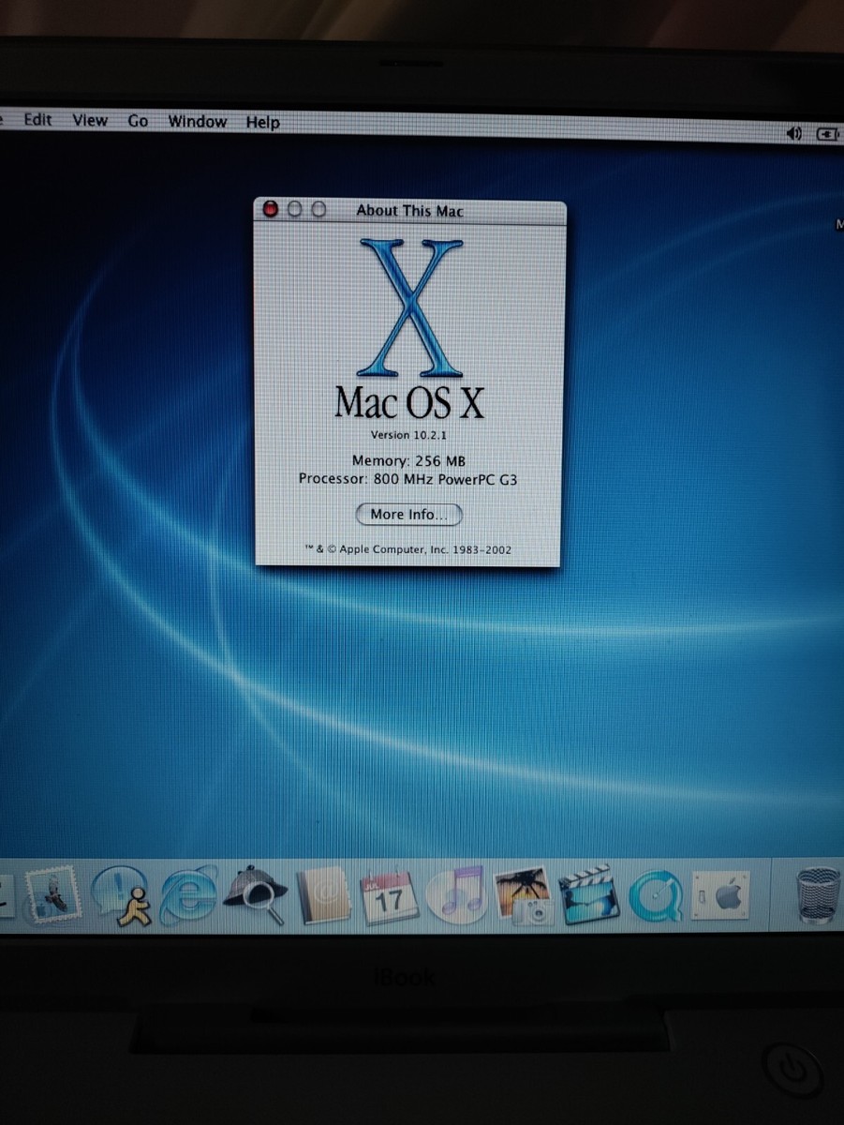
Task: Launch AIM instant messenger from the Dock
Action: click(120, 898)
